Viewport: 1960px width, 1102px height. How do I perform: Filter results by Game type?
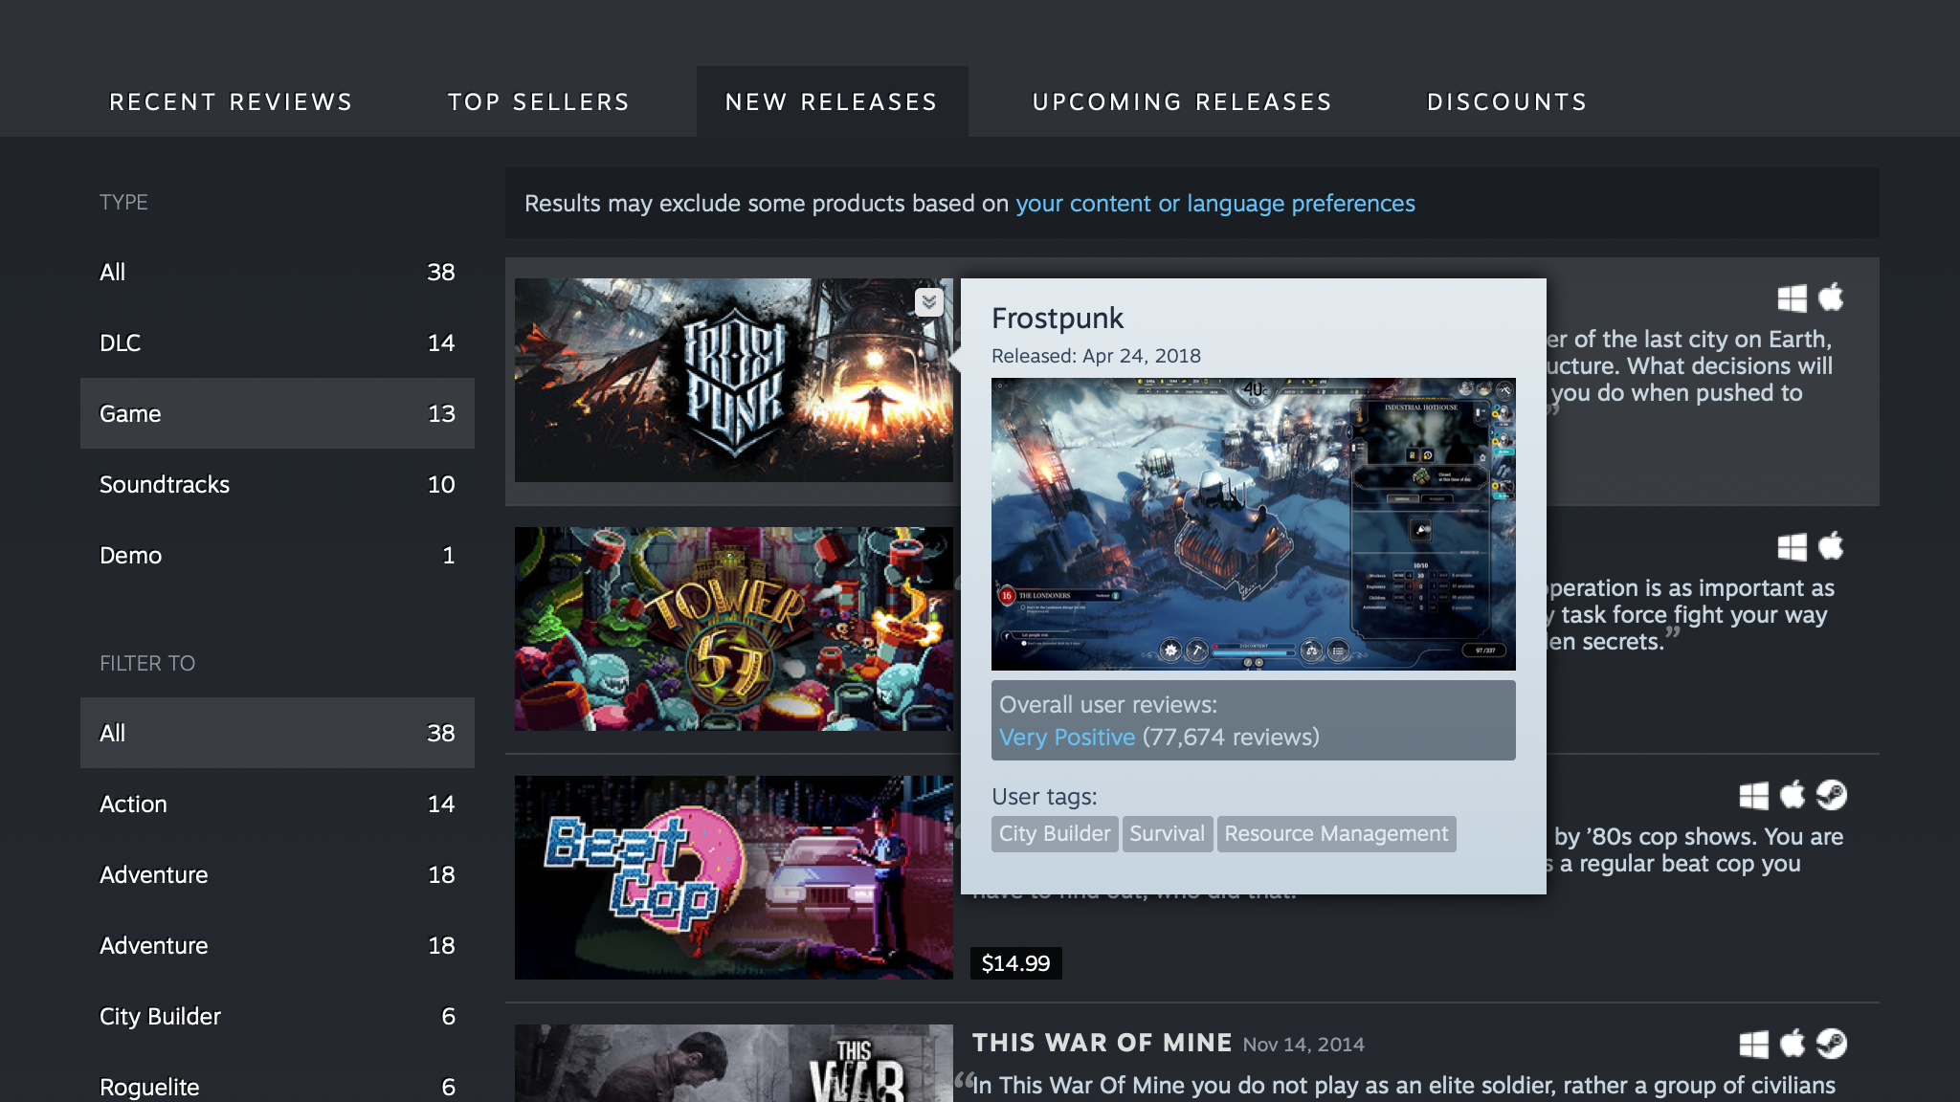coord(278,411)
